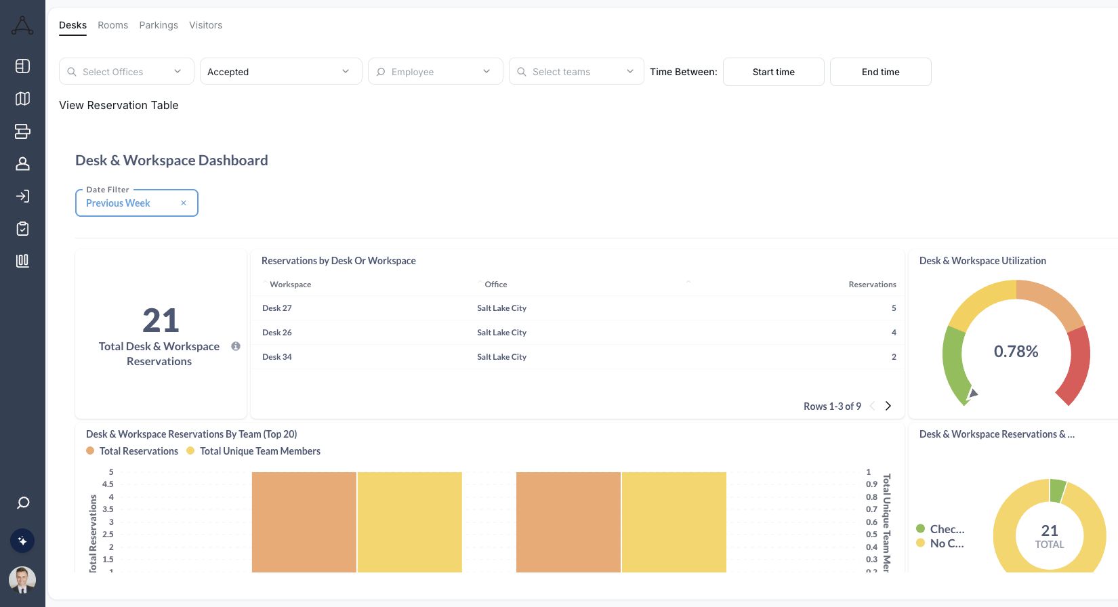The height and width of the screenshot is (607, 1118).
Task: Click the Start time button
Action: point(774,72)
